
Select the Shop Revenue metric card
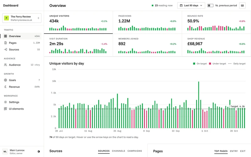tap(216, 45)
